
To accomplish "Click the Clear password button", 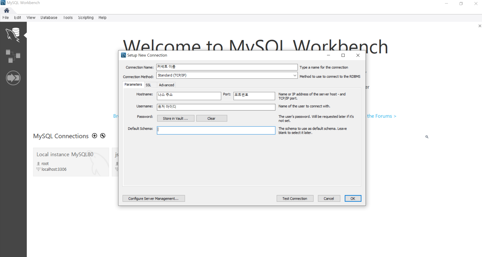I will pyautogui.click(x=212, y=118).
